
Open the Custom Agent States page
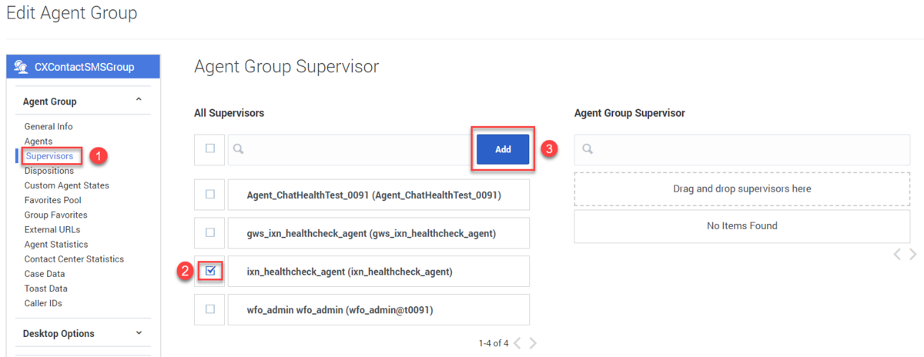[x=67, y=185]
